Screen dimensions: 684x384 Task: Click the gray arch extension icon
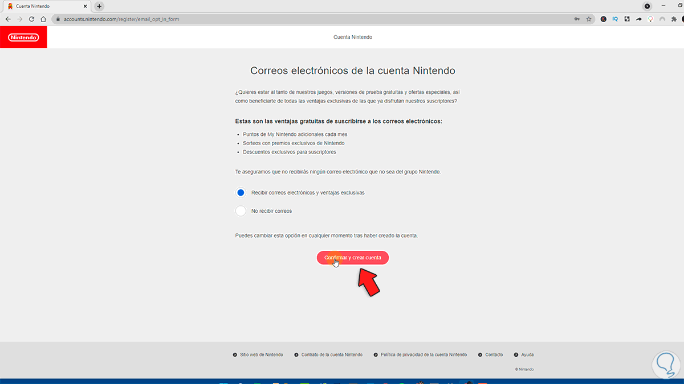click(662, 19)
